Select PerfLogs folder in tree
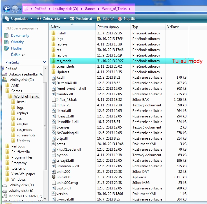 (18, 146)
